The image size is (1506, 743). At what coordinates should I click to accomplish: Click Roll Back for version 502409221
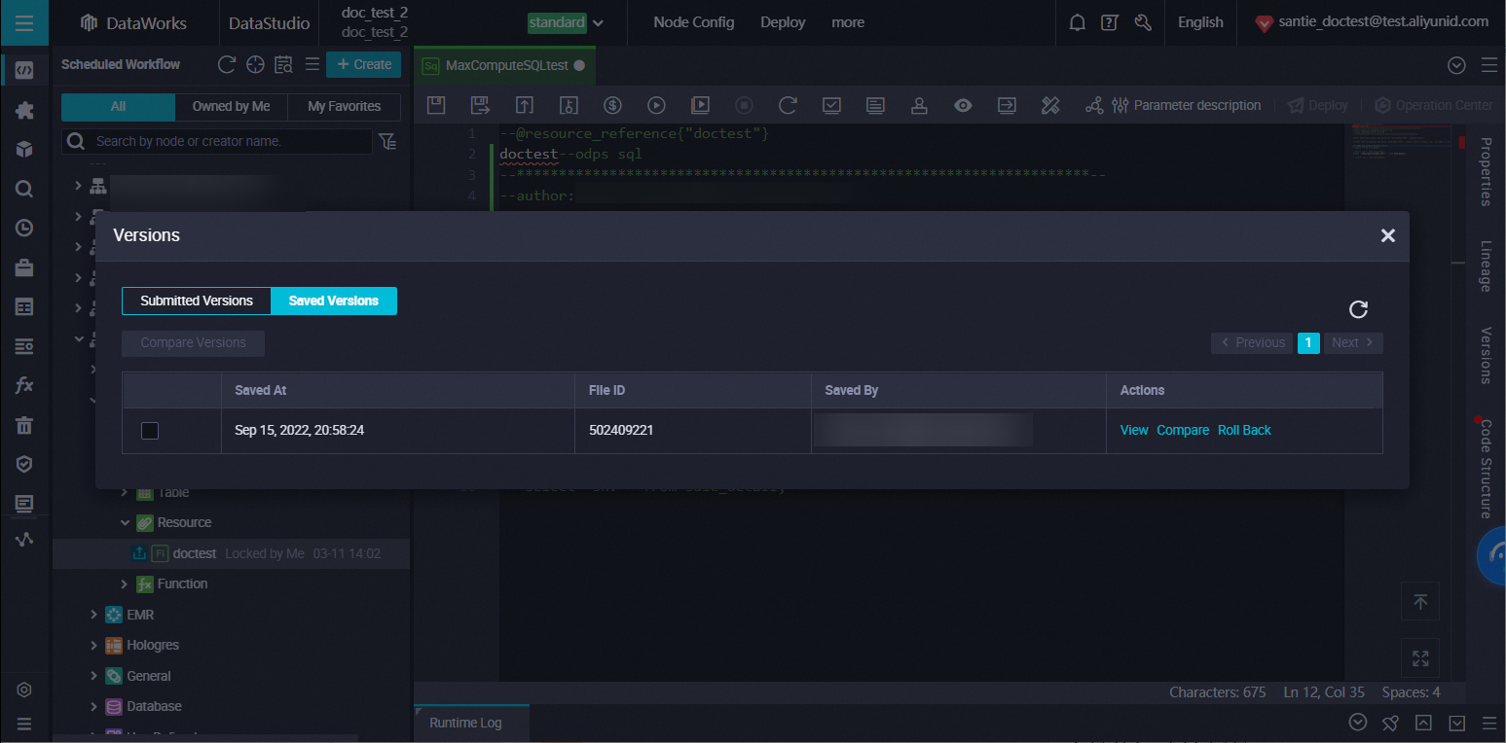1244,430
